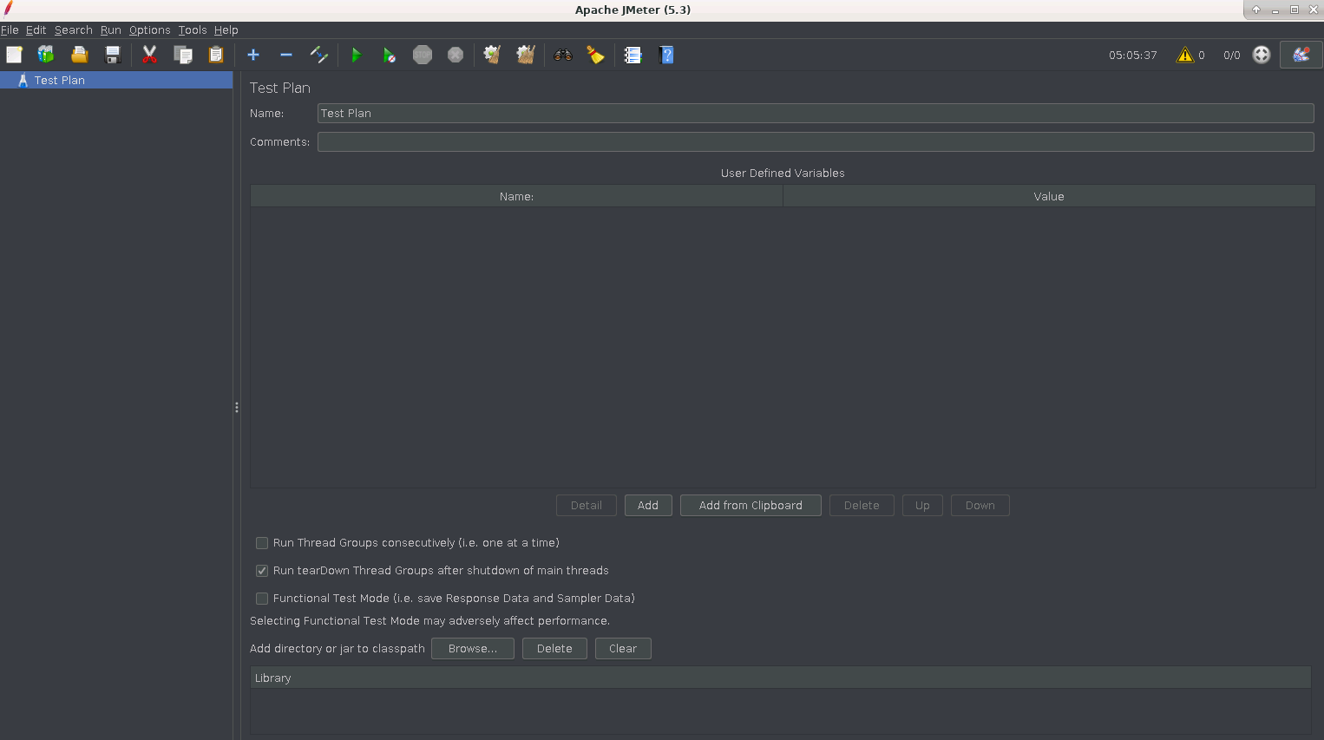Viewport: 1324px width, 740px height.
Task: Click the Clear classpath button
Action: (623, 649)
